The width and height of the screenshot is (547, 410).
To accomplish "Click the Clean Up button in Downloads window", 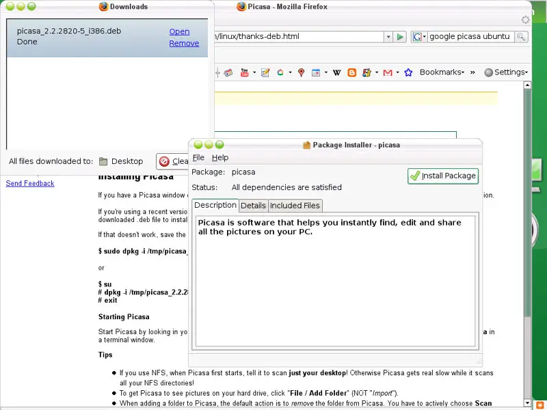I will [173, 161].
